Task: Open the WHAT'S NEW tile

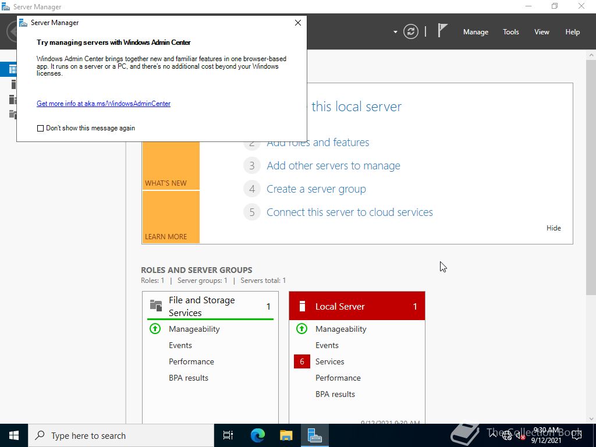Action: click(171, 166)
